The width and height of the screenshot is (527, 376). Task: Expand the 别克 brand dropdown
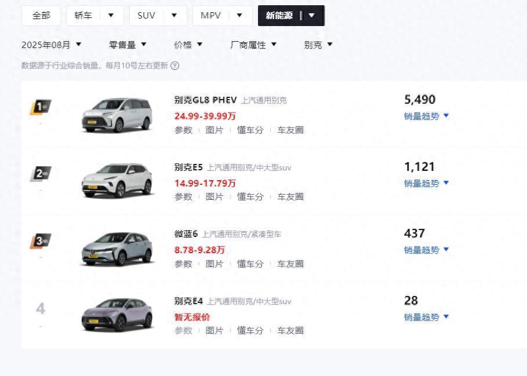point(318,45)
